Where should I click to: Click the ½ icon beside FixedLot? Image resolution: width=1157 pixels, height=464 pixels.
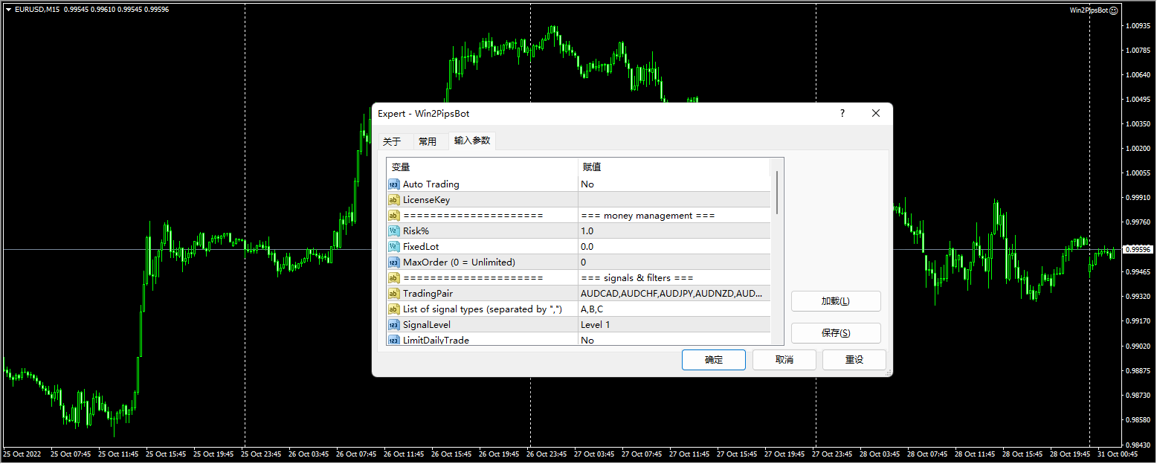tap(394, 246)
